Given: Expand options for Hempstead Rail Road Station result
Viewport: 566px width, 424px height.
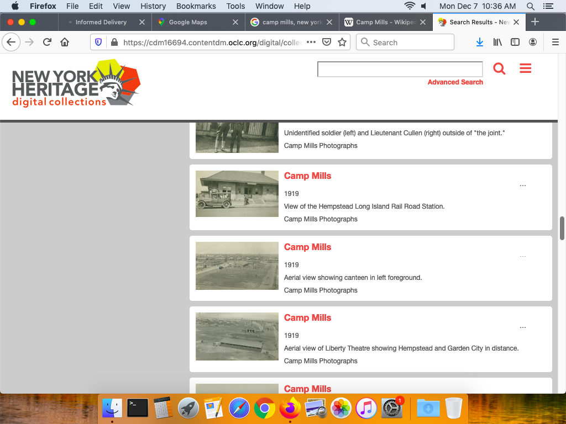Looking at the screenshot, I should pos(523,185).
